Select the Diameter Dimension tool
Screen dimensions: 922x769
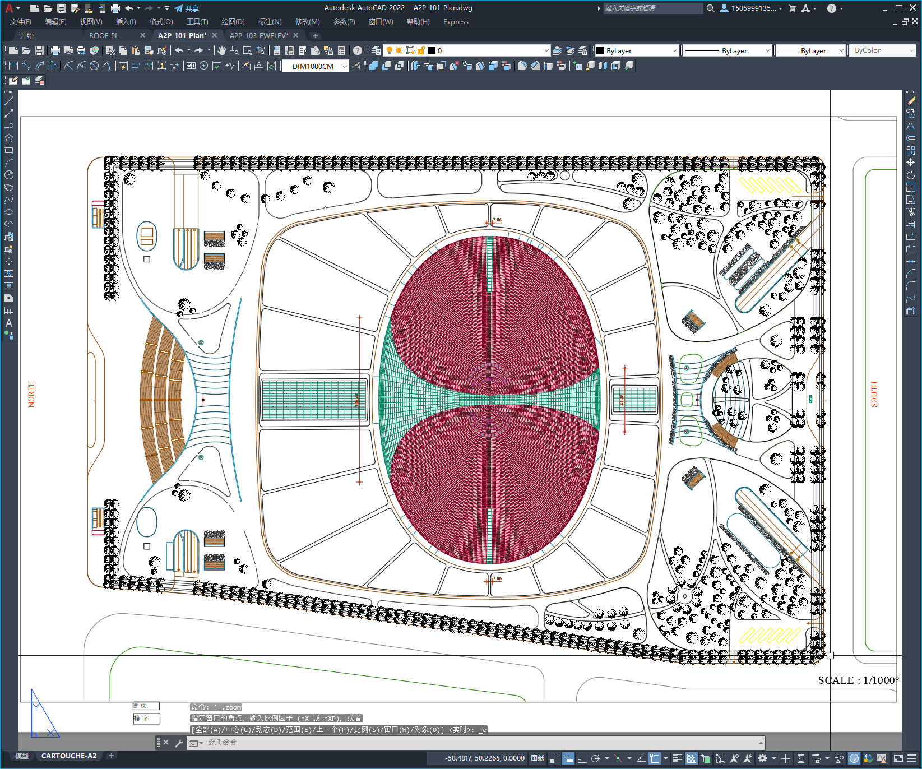(x=94, y=66)
